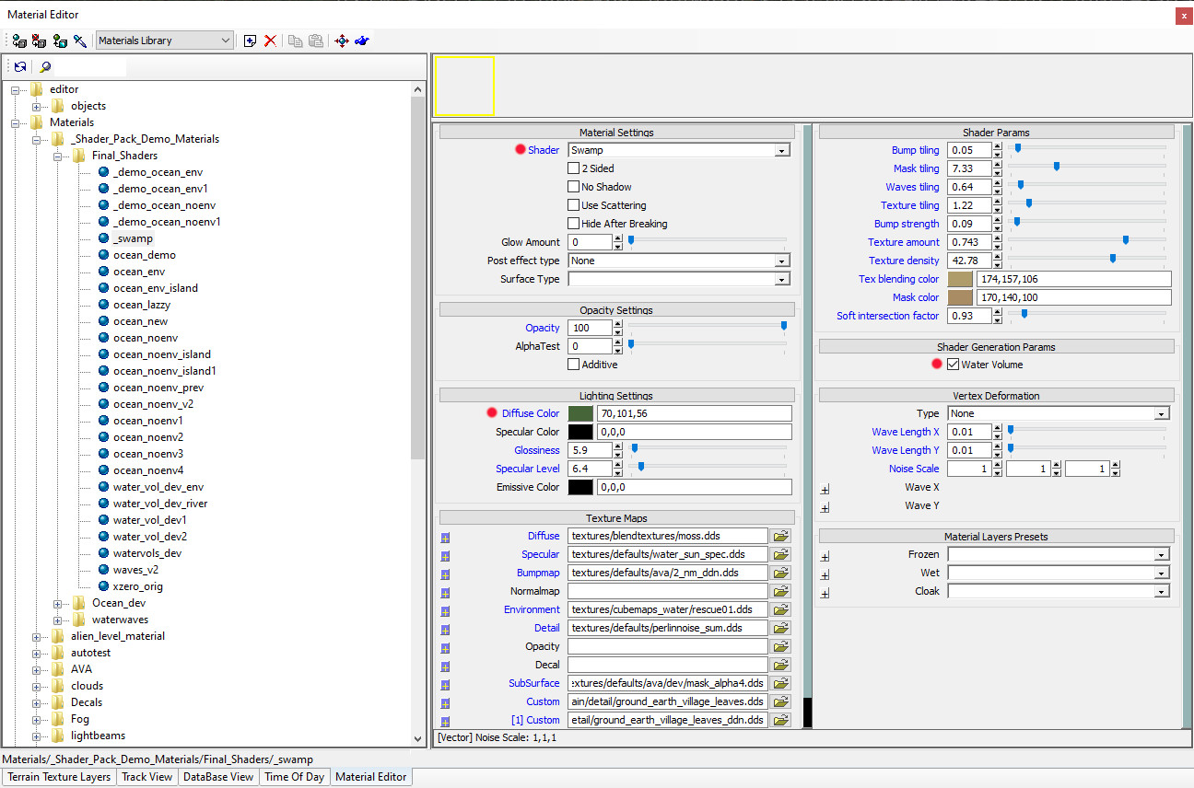Click the add new material icon
Image resolution: width=1194 pixels, height=788 pixels.
click(250, 41)
